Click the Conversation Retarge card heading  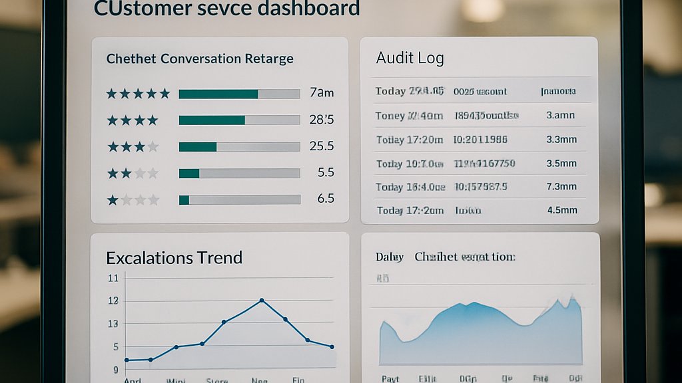[x=200, y=59]
